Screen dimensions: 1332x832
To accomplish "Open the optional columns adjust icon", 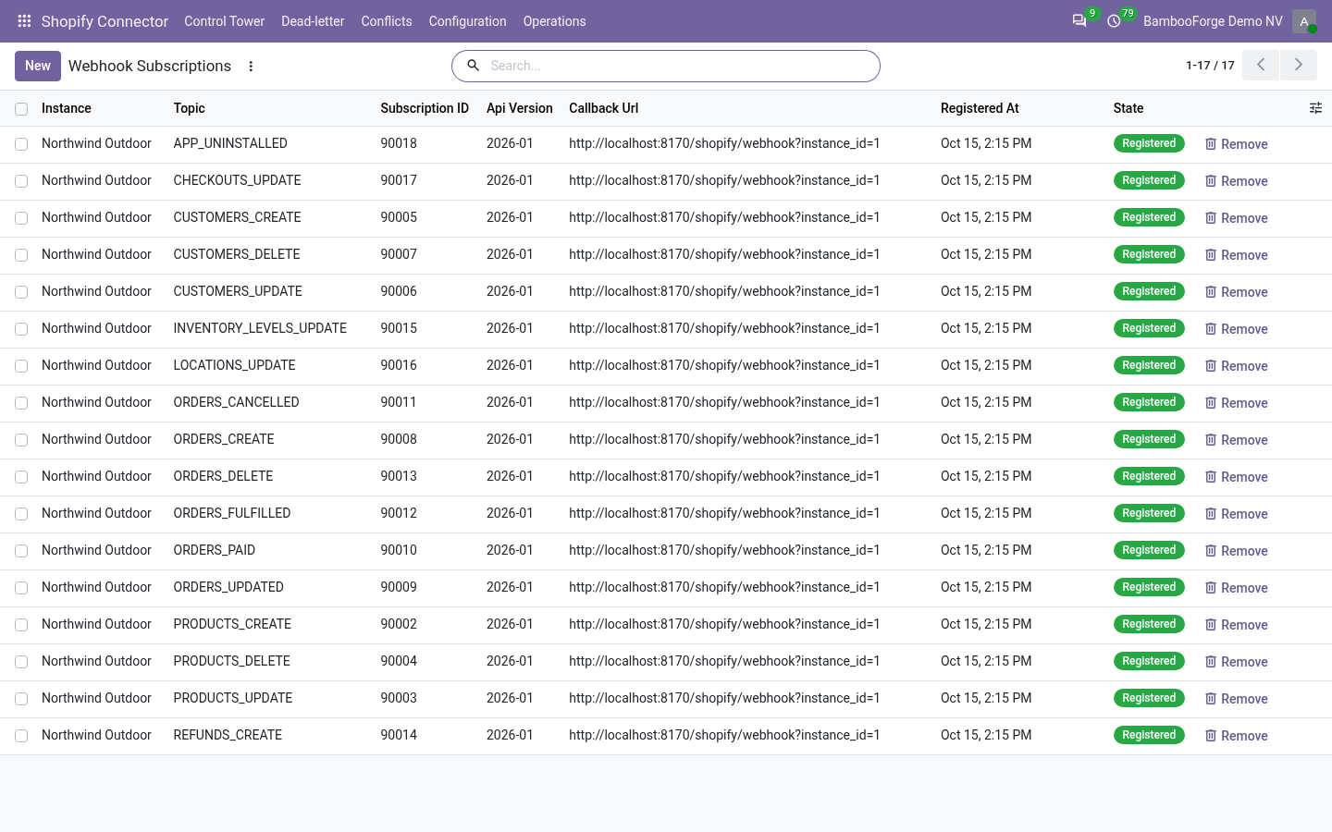I will [x=1315, y=108].
